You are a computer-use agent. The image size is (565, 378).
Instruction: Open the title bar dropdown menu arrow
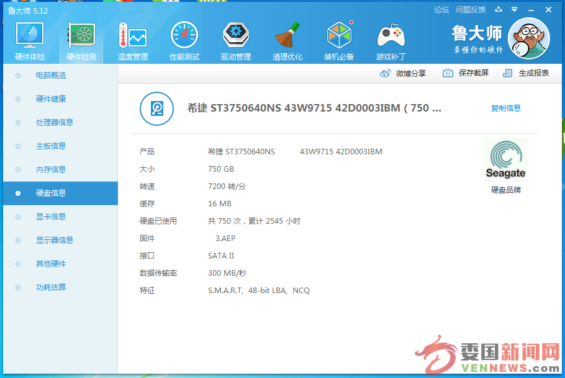coord(515,10)
